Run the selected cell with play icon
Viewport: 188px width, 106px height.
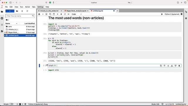(58, 14)
